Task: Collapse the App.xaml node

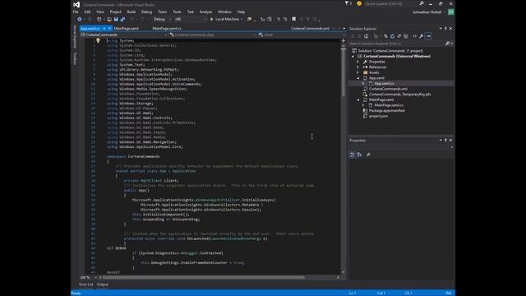Action: click(x=358, y=78)
